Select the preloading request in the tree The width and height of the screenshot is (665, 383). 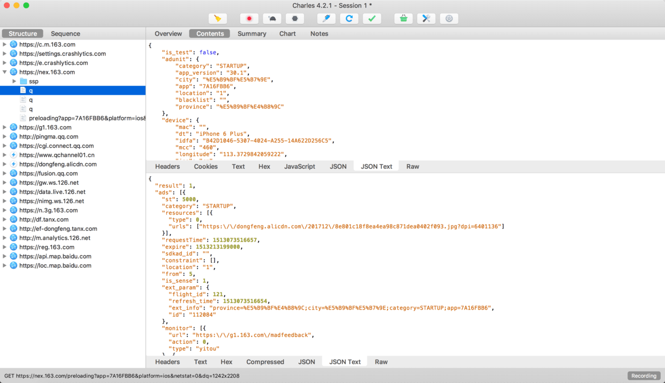click(86, 118)
